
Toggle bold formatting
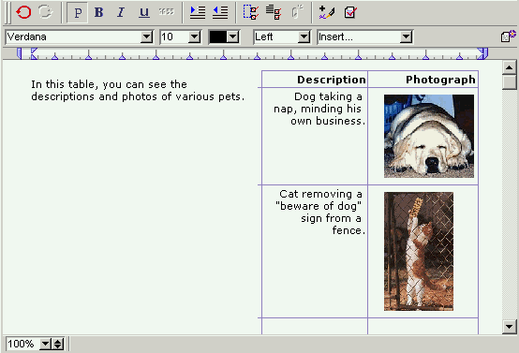click(98, 12)
